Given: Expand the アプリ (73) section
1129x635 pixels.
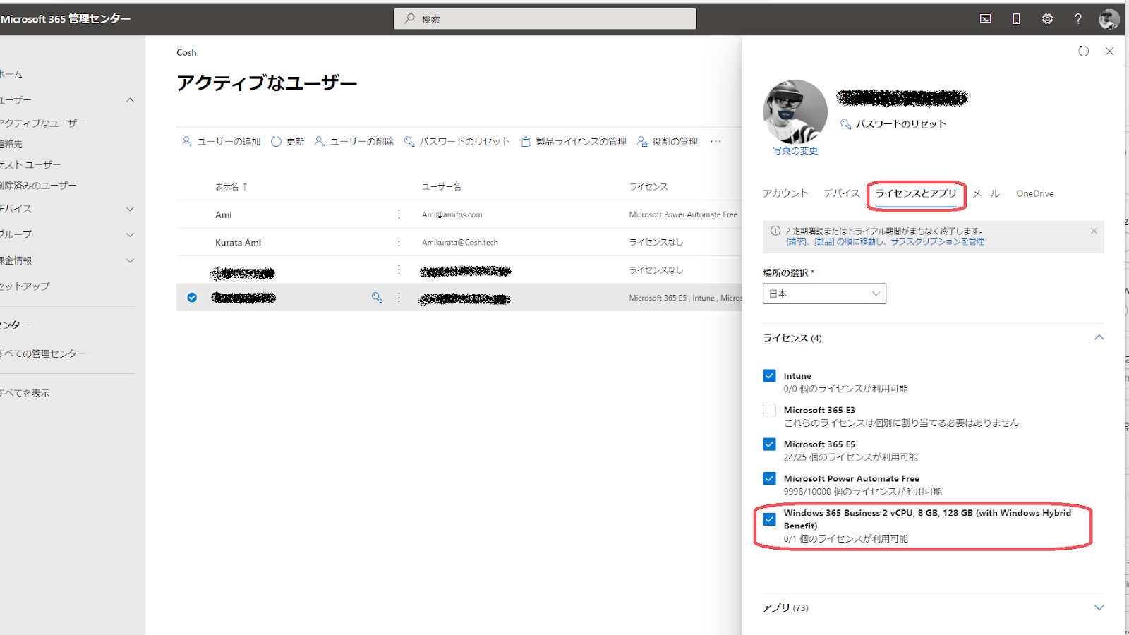Looking at the screenshot, I should pyautogui.click(x=1099, y=607).
